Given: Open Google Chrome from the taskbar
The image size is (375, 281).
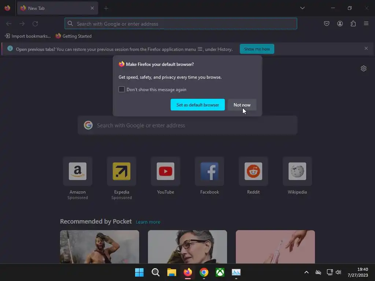Looking at the screenshot, I should [204, 272].
